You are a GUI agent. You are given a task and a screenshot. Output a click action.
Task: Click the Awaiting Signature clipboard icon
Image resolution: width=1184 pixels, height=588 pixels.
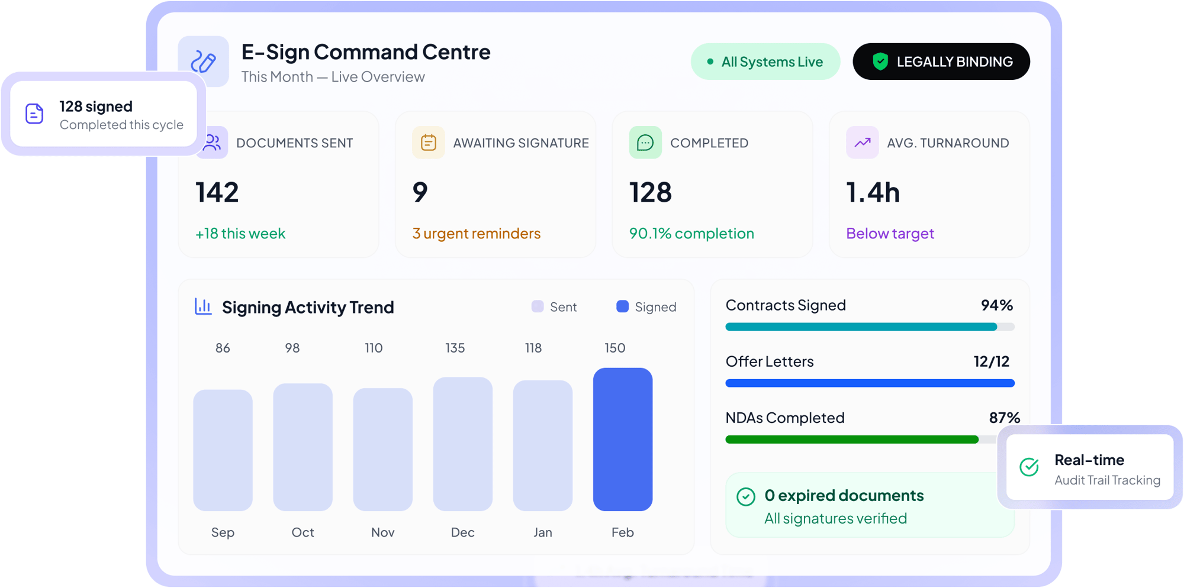point(428,143)
